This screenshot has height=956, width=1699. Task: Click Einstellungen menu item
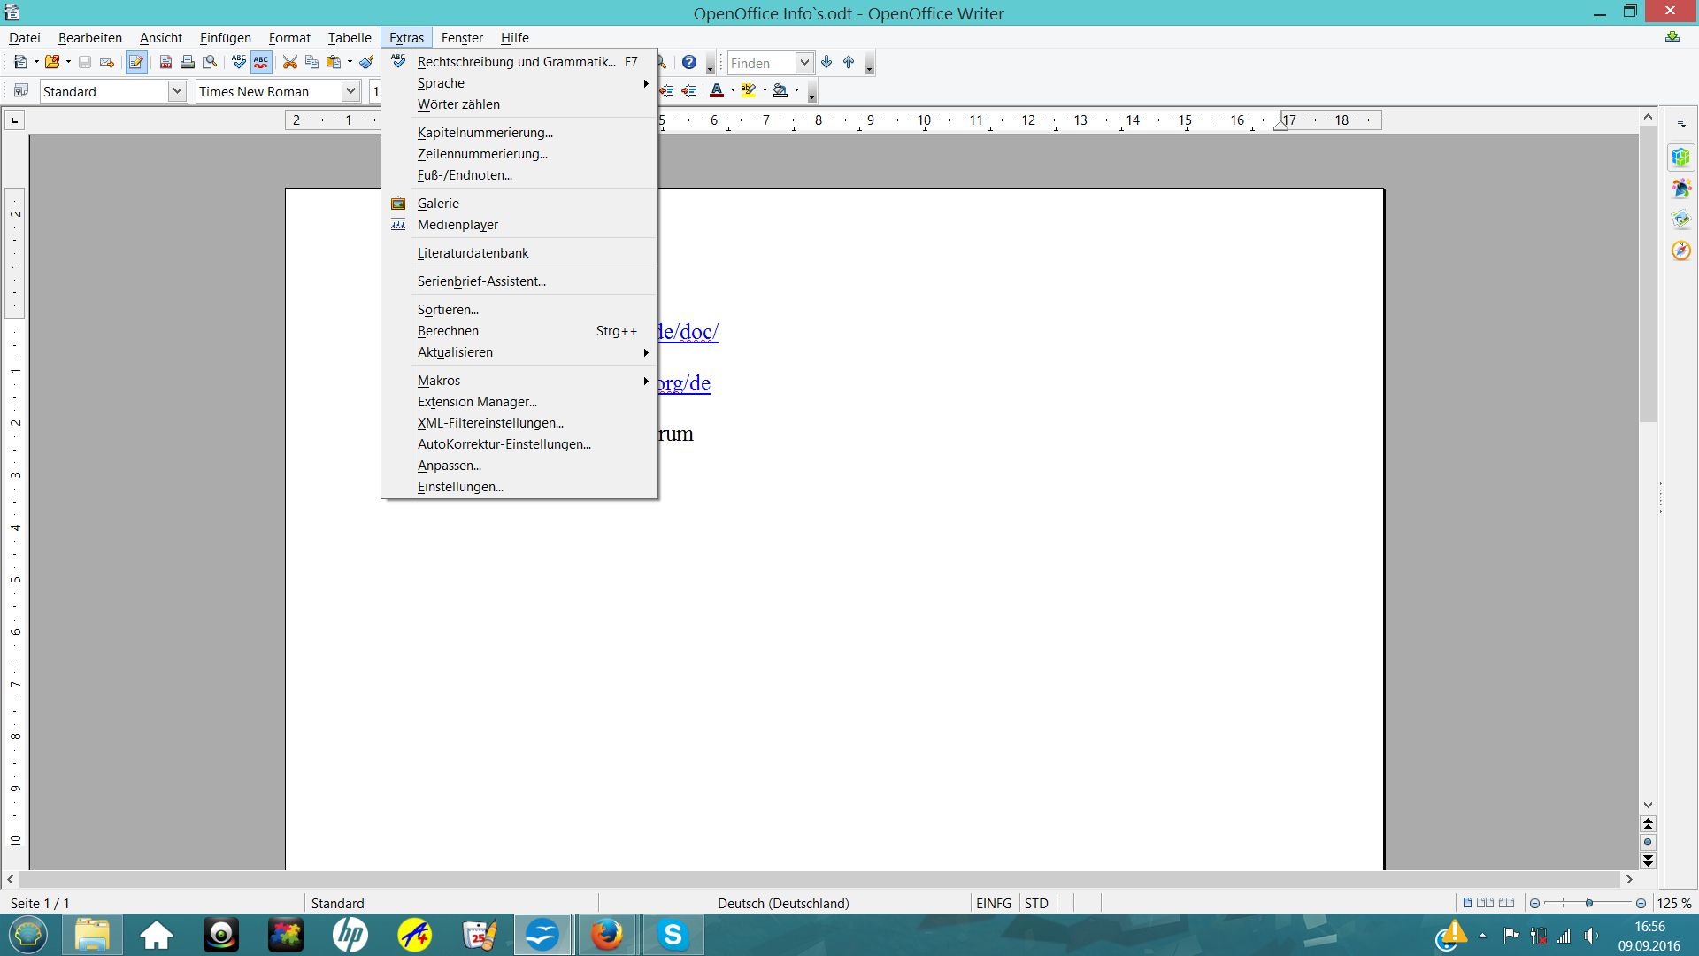pos(460,486)
